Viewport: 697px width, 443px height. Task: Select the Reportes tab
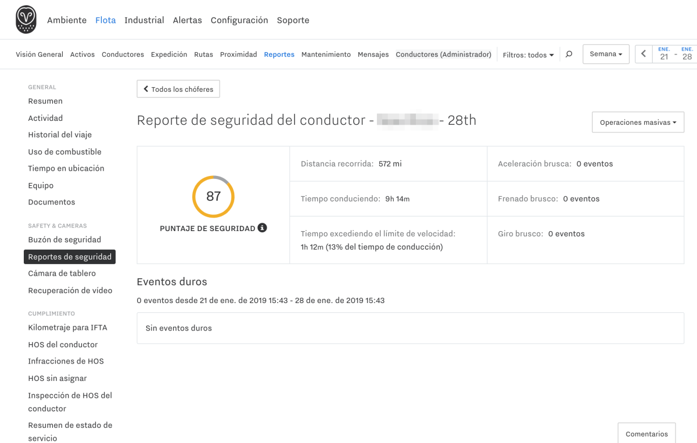(279, 55)
